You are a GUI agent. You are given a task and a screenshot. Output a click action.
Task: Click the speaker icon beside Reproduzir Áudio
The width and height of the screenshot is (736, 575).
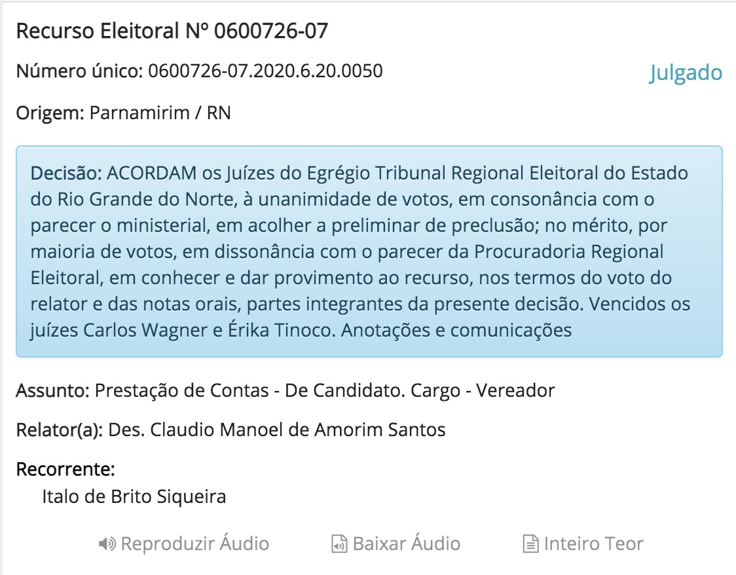click(107, 544)
